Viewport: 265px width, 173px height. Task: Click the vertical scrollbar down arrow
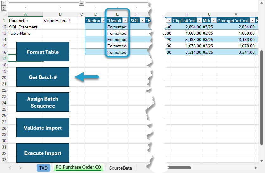point(262,161)
